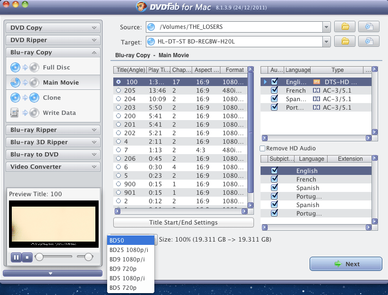Image resolution: width=388 pixels, height=295 pixels.
Task: Open Title Start/End Settings
Action: click(183, 222)
